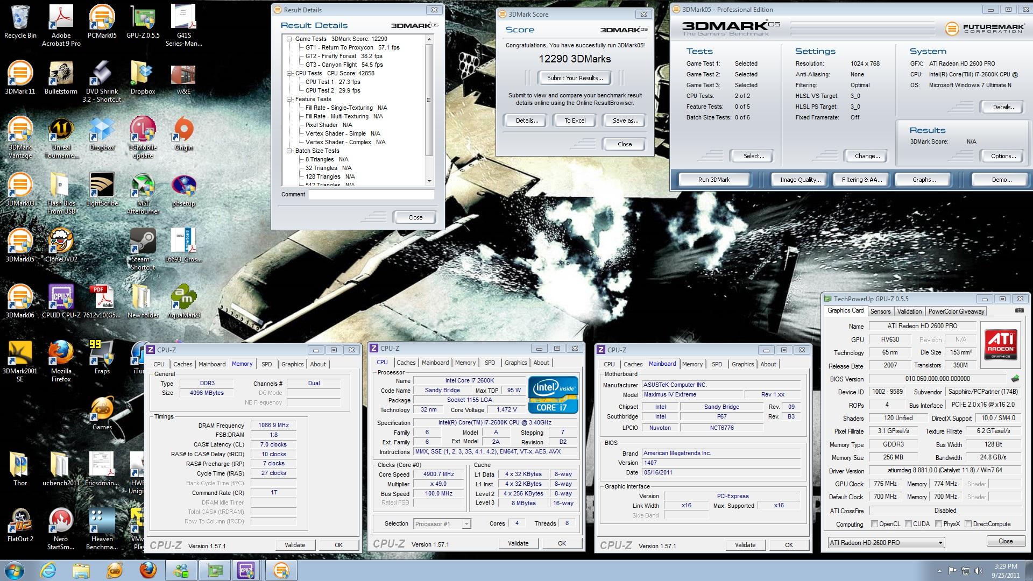
Task: Switch to GPU-Z Sensors tab
Action: point(880,311)
